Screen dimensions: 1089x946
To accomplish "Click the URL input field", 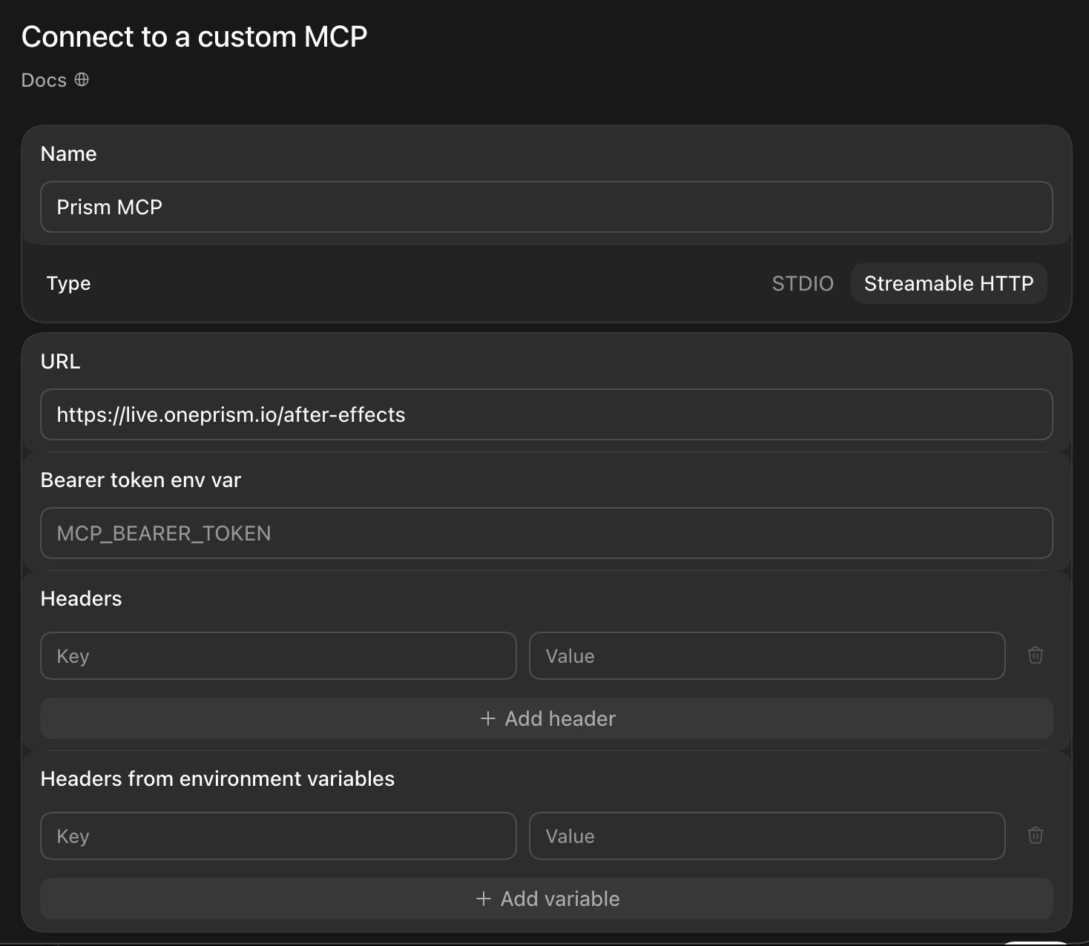I will click(x=547, y=414).
